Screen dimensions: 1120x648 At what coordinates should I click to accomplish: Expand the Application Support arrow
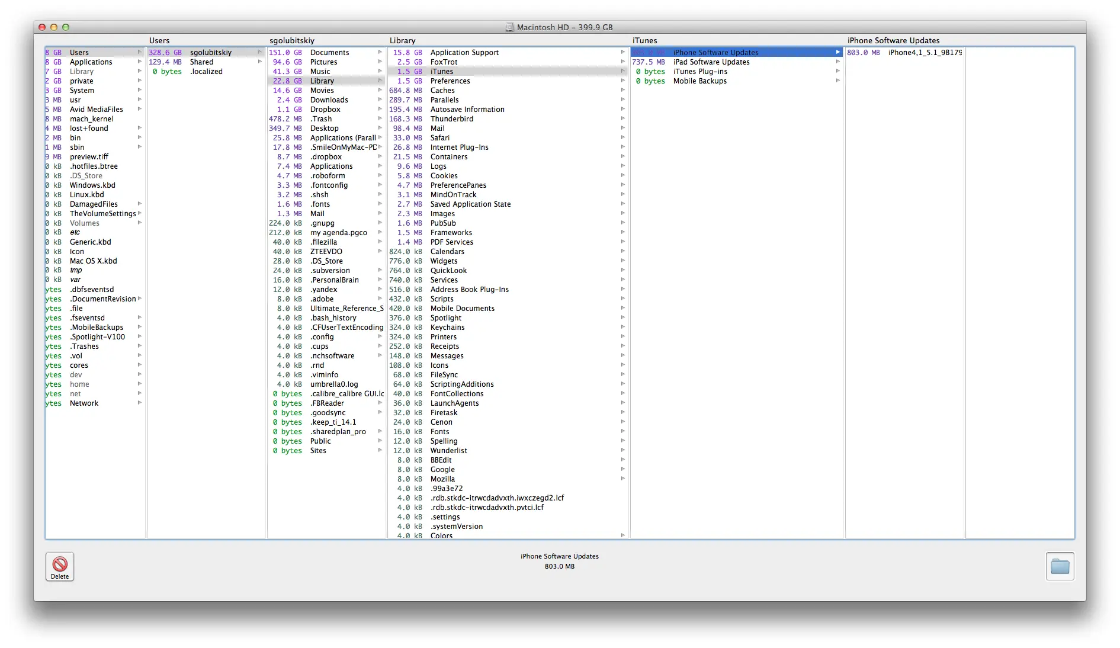[x=623, y=52]
